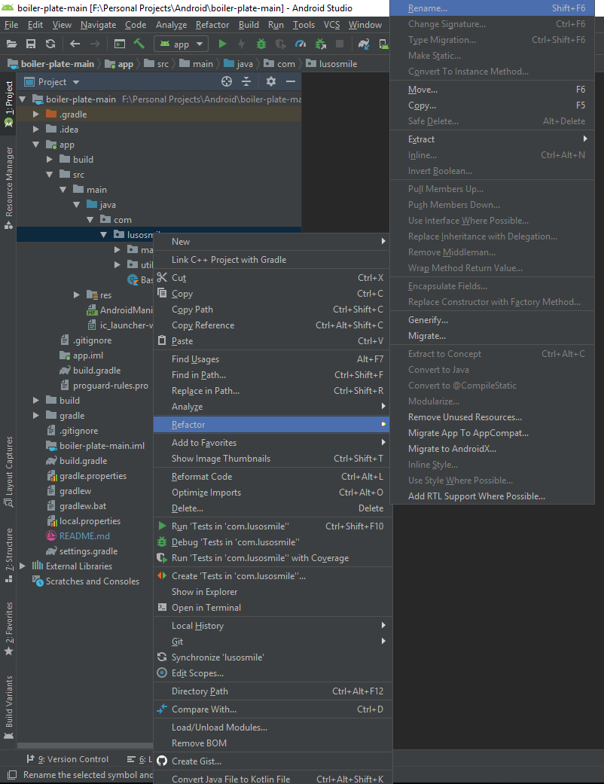The width and height of the screenshot is (604, 784).
Task: Select Open in Terminal
Action: [273, 608]
